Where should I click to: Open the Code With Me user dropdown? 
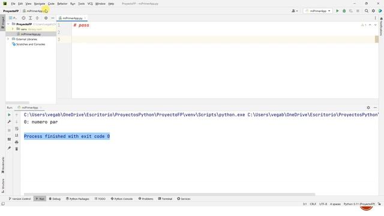tap(295, 11)
